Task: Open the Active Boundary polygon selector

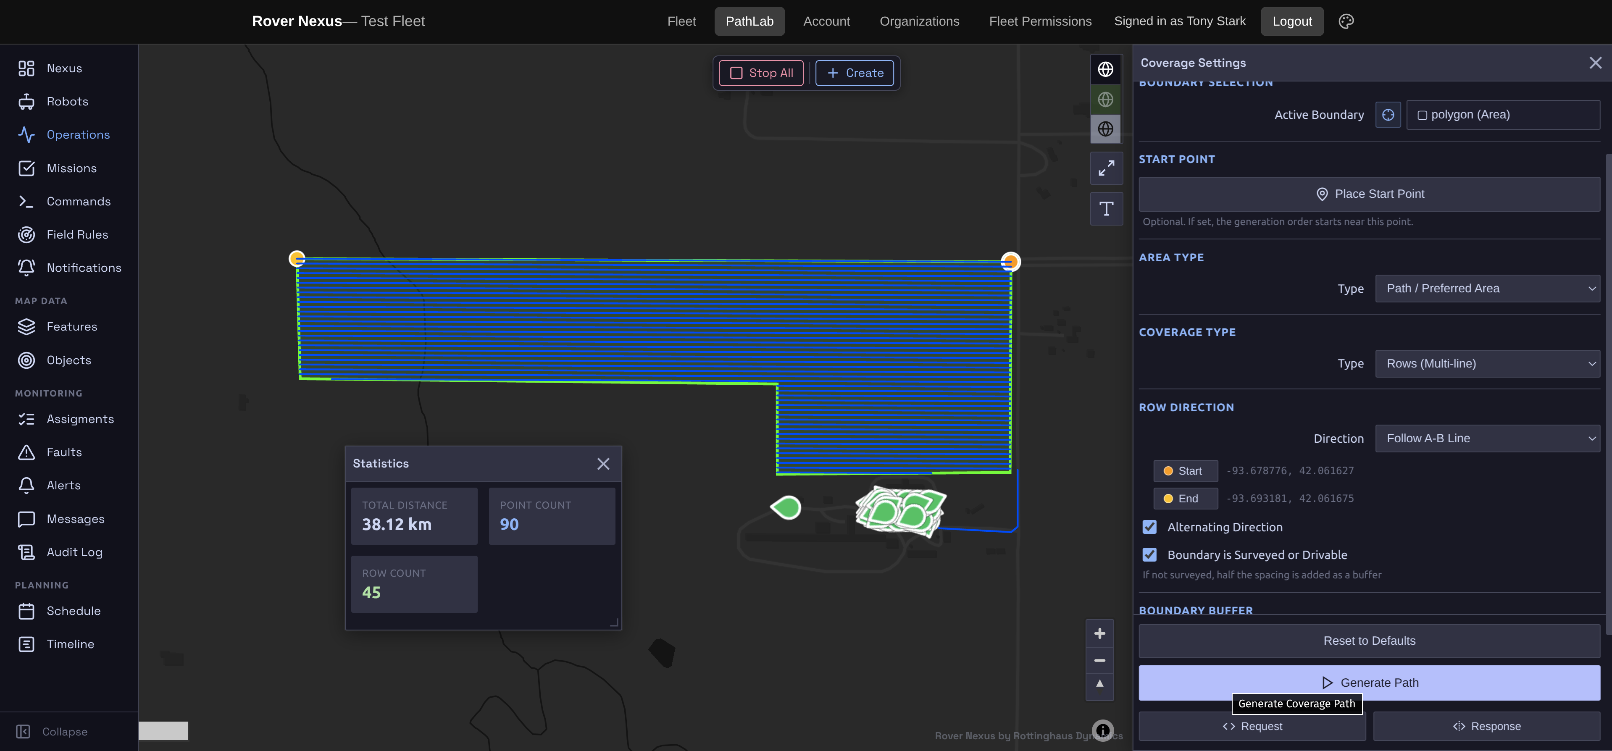Action: click(x=1503, y=115)
